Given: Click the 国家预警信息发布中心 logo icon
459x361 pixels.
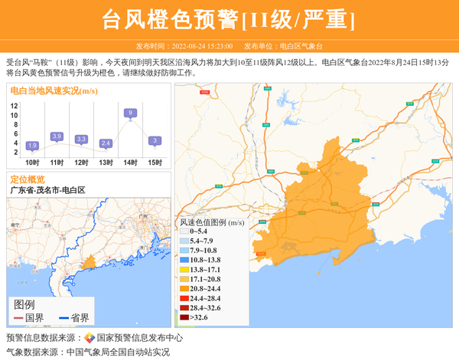Looking at the screenshot, I should coord(90,338).
